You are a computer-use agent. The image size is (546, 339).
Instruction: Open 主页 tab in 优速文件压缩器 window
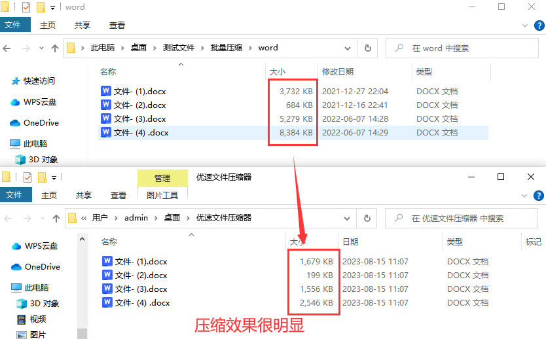[49, 195]
